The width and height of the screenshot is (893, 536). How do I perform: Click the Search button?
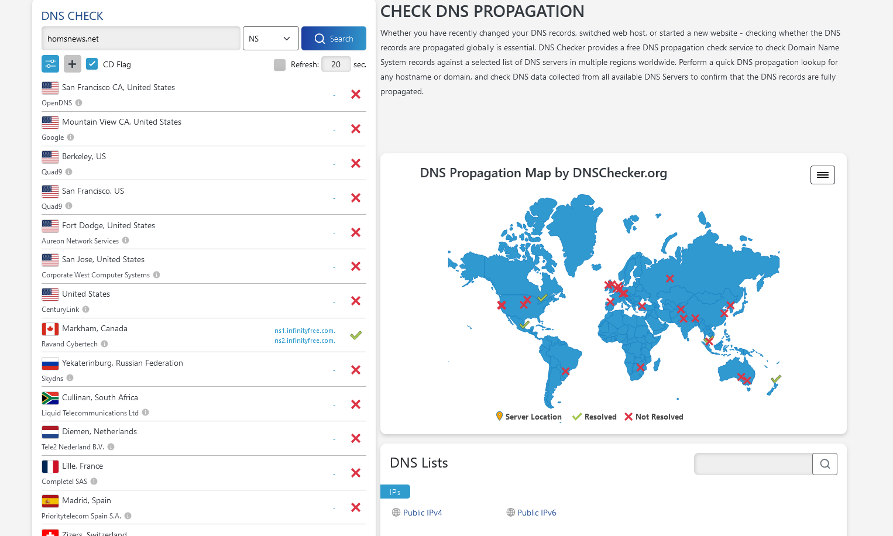pyautogui.click(x=334, y=39)
